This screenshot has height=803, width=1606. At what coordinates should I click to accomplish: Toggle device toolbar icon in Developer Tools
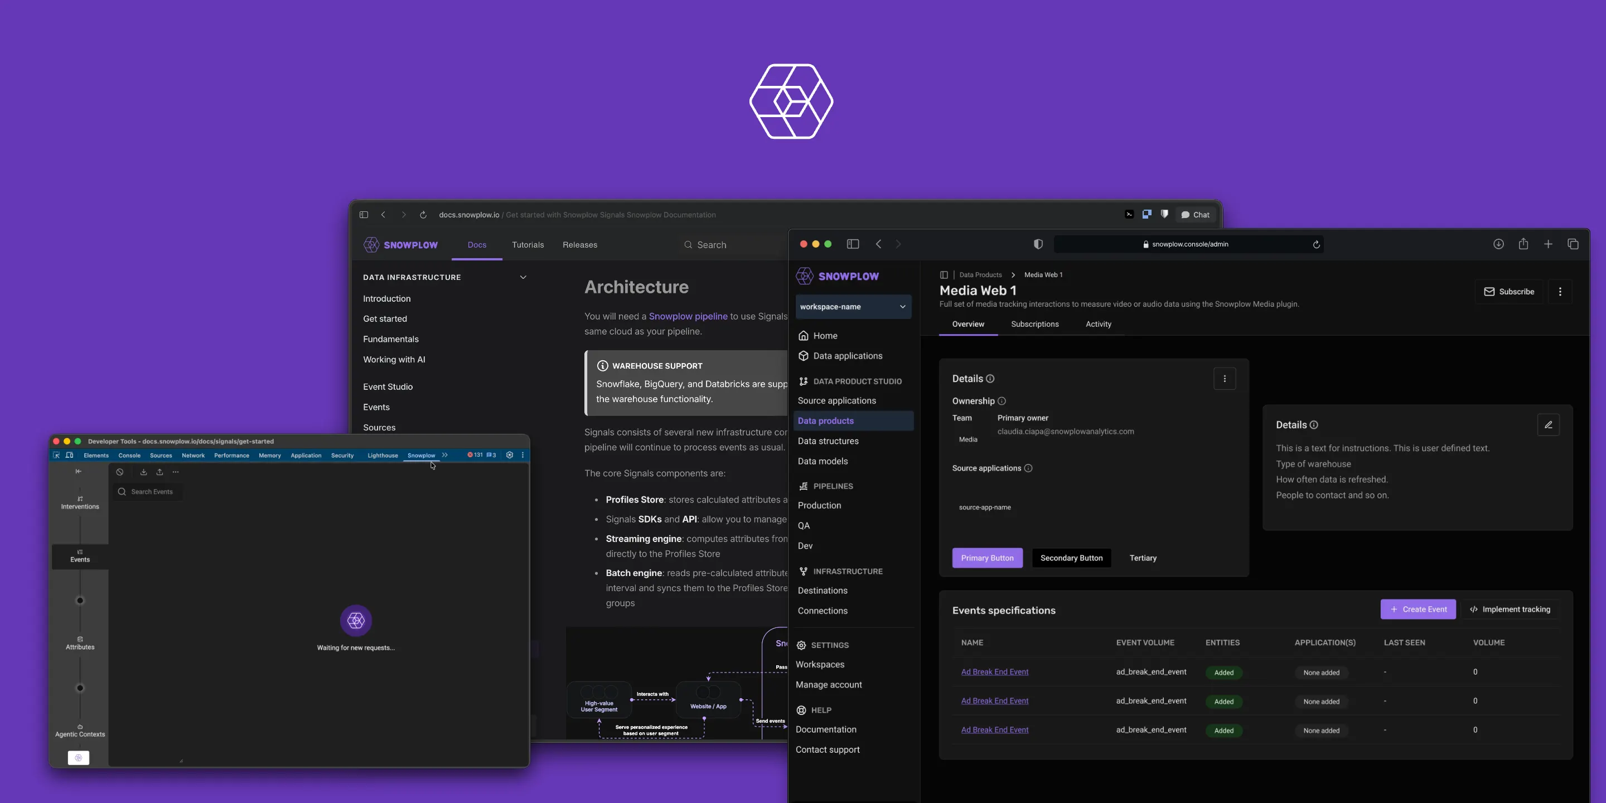(x=69, y=455)
